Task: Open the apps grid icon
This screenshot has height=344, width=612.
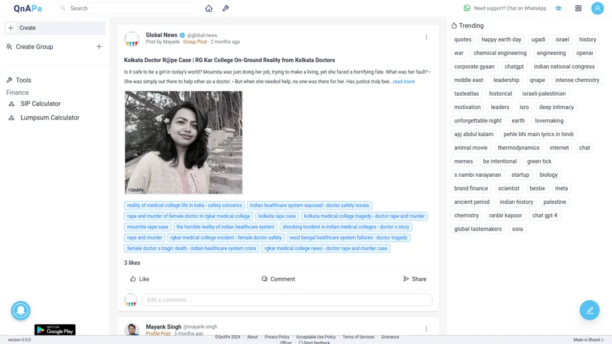Action: pos(579,8)
